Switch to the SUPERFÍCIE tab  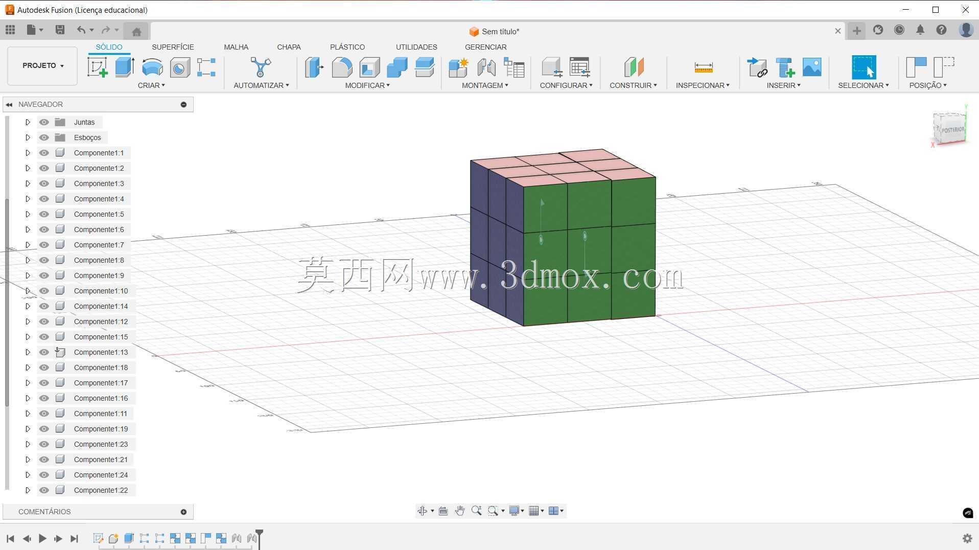(x=173, y=47)
